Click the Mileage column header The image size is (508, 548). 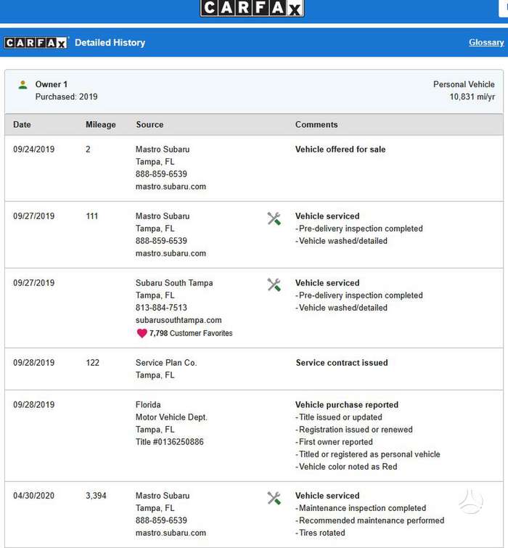click(101, 125)
